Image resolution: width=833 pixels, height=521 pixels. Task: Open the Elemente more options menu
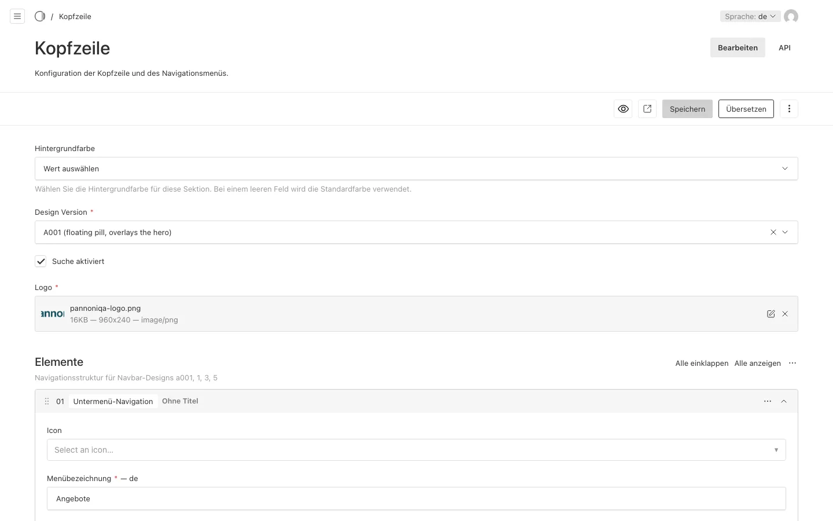point(793,363)
